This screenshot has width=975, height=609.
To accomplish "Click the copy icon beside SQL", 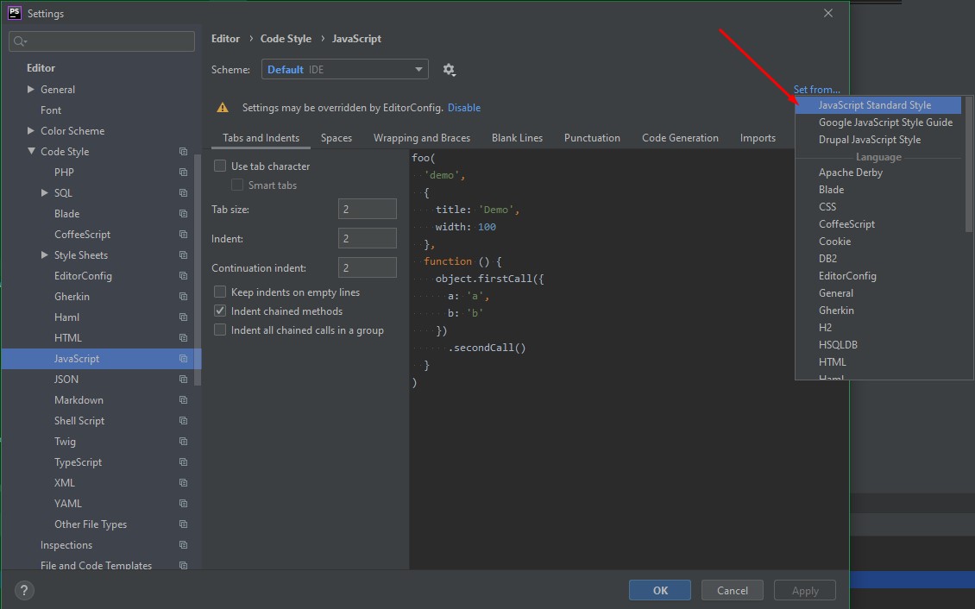I will tap(184, 193).
